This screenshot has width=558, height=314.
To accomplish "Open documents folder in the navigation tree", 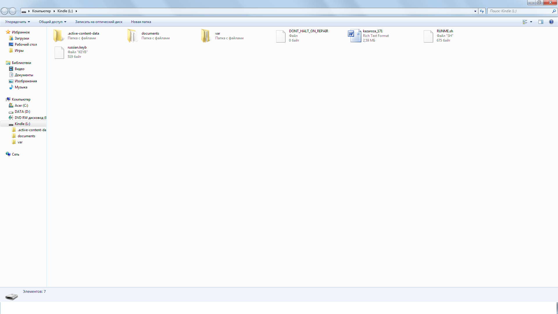I will coord(26,136).
